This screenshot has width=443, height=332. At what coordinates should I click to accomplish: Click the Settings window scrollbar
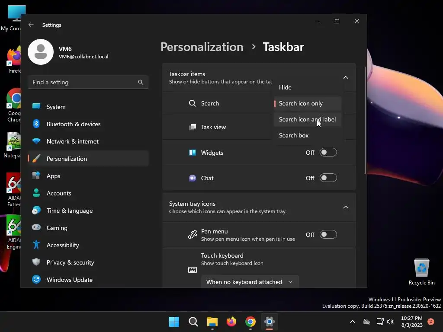coord(365,120)
